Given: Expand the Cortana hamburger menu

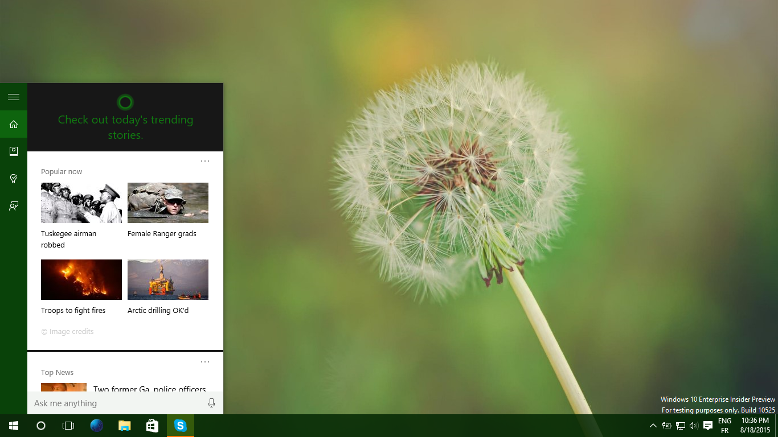Looking at the screenshot, I should tap(14, 97).
